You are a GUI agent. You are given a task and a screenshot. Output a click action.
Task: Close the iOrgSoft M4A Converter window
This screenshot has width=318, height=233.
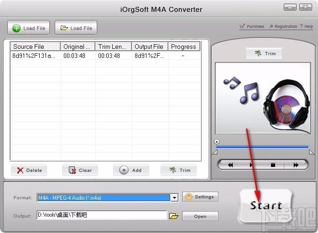tap(305, 7)
